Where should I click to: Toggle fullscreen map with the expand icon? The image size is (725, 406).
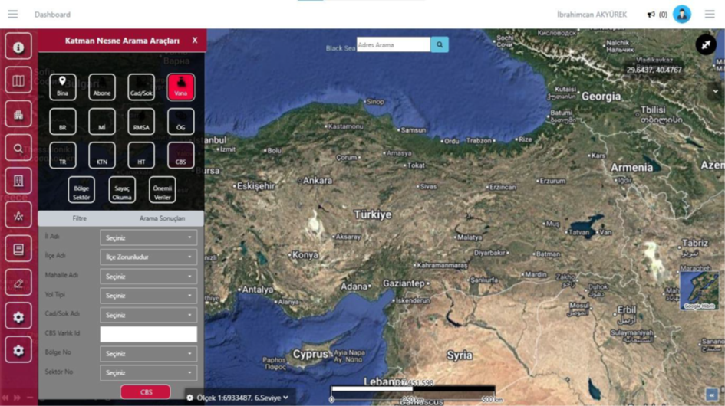click(705, 44)
